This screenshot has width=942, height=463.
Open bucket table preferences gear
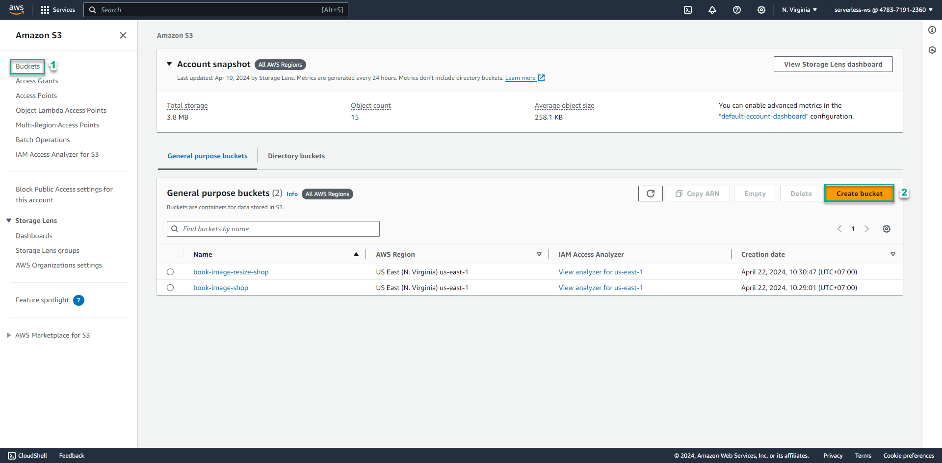tap(887, 229)
